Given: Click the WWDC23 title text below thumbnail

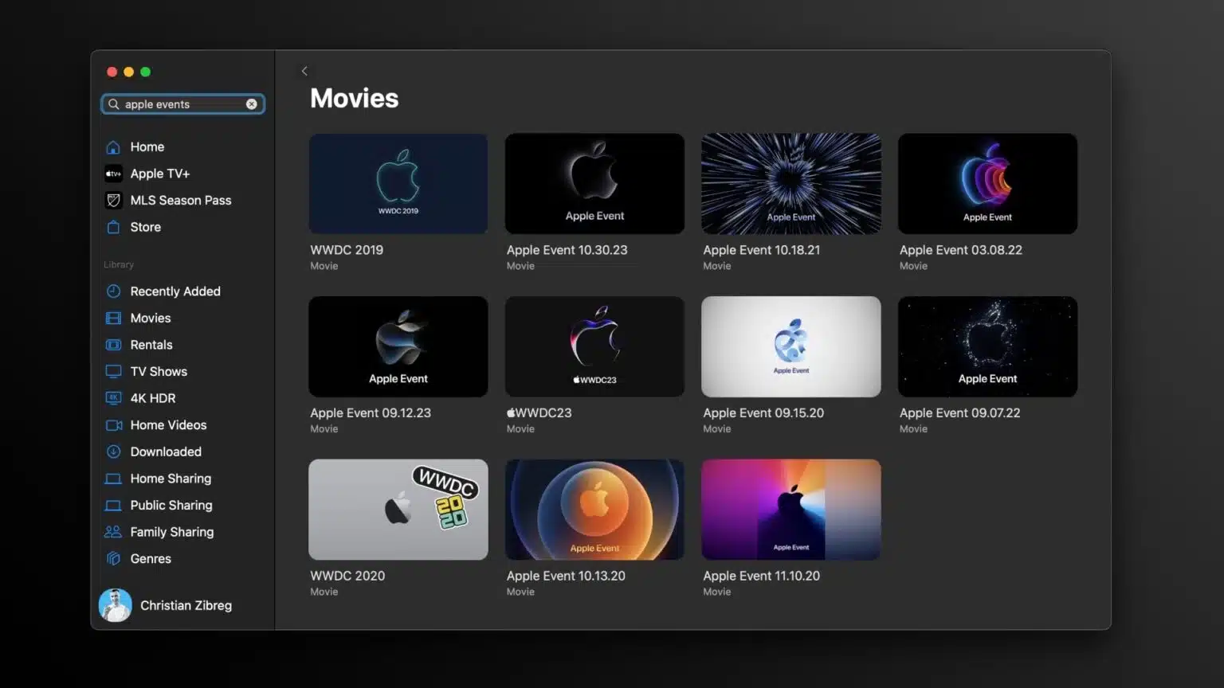Looking at the screenshot, I should [539, 413].
